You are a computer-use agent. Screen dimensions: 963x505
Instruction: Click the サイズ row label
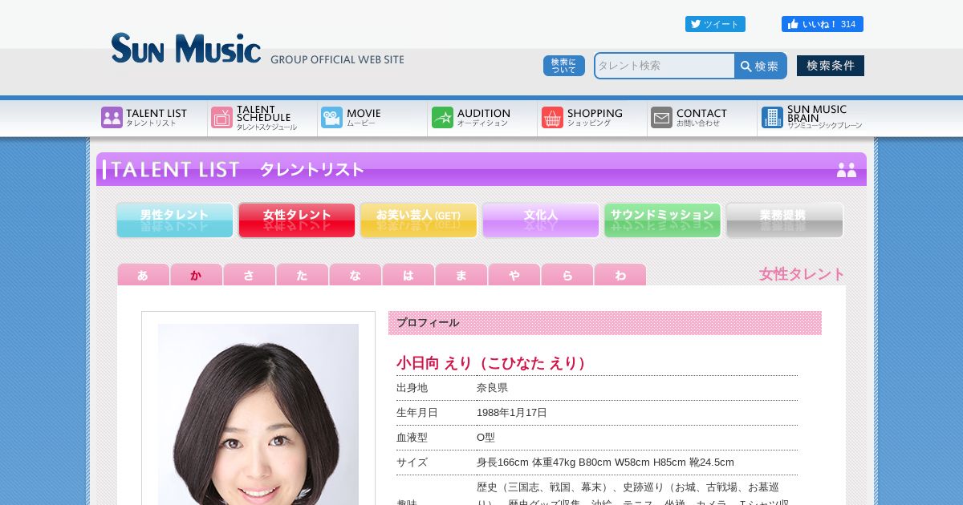click(412, 463)
